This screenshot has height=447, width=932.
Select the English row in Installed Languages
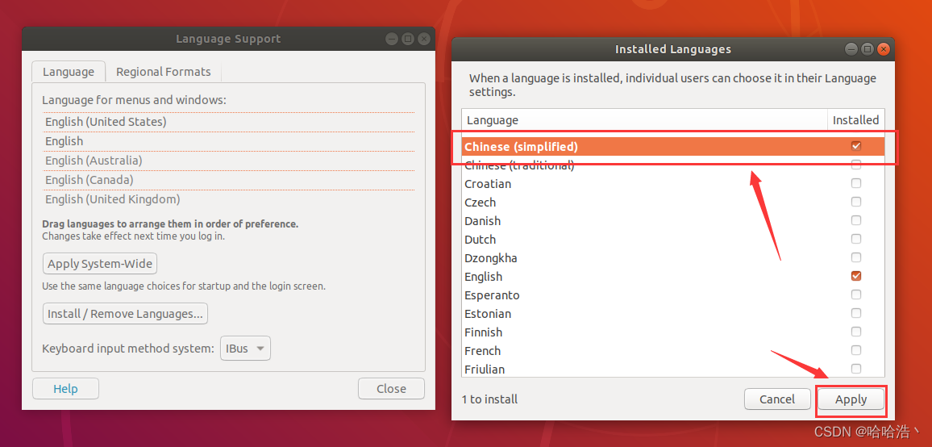[x=673, y=276]
